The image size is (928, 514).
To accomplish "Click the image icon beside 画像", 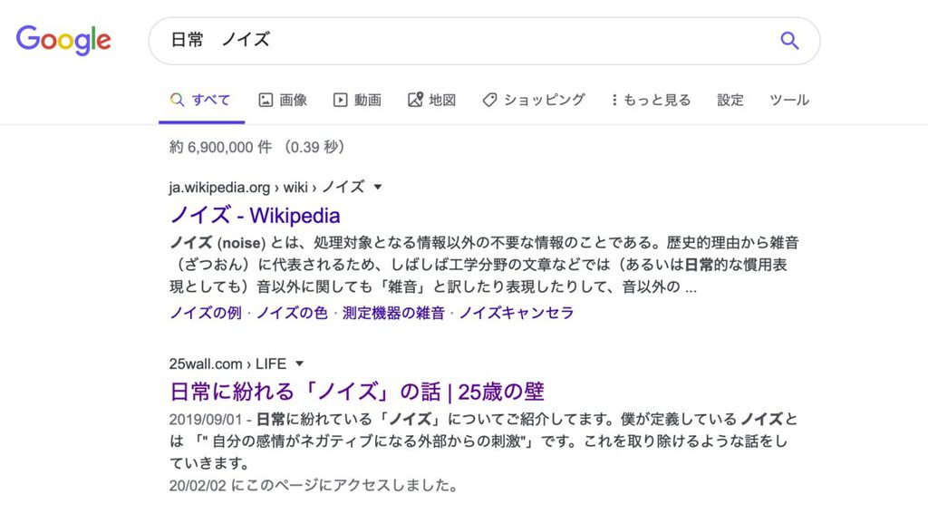I will pos(266,100).
